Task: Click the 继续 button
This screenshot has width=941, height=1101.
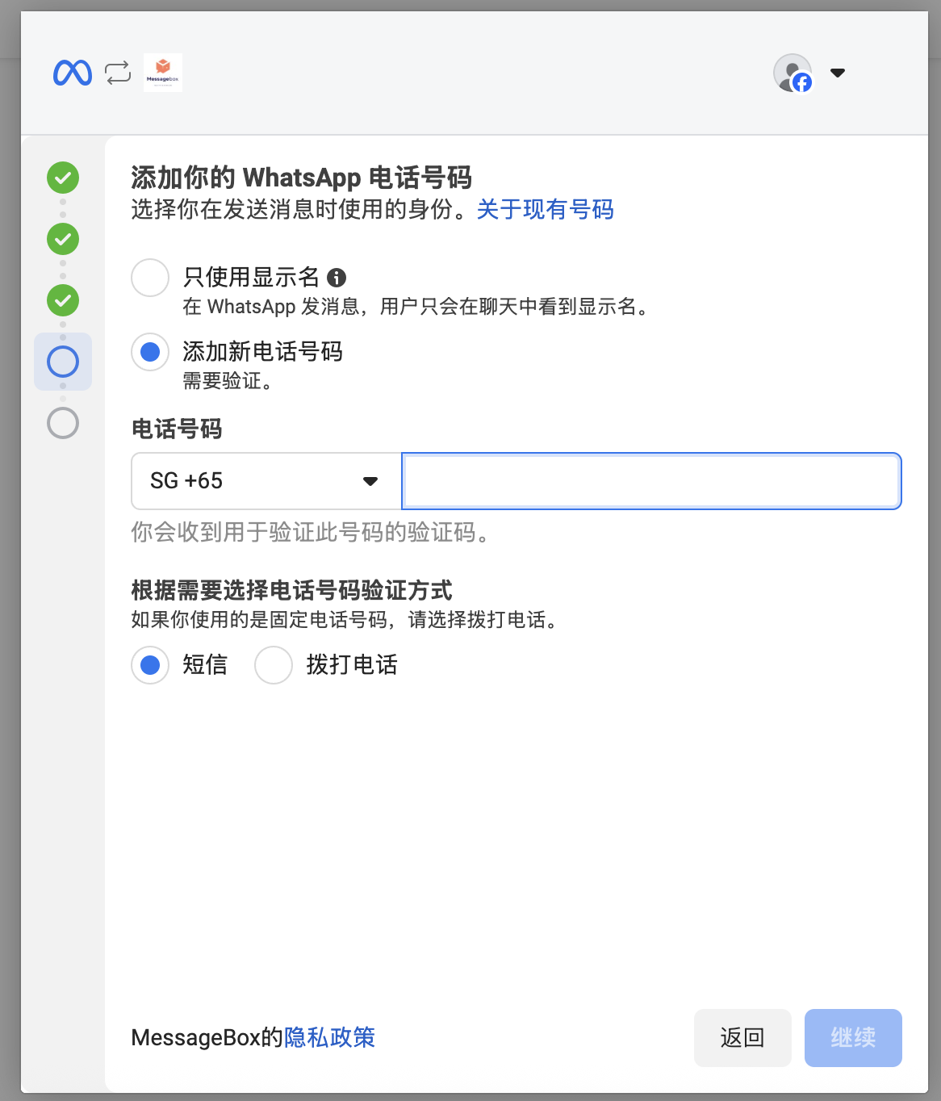Action: (852, 1038)
